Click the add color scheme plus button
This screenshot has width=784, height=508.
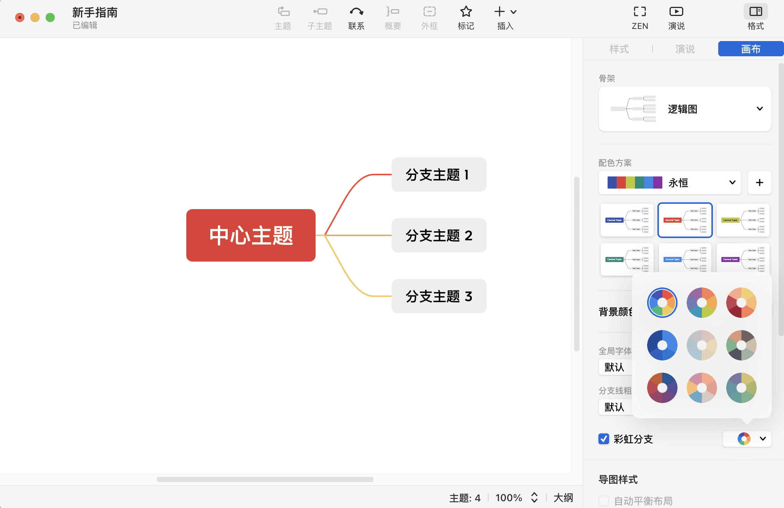coord(759,183)
